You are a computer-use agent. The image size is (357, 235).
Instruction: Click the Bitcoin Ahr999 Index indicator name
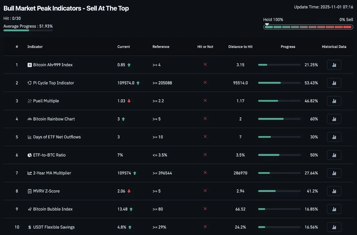click(53, 65)
